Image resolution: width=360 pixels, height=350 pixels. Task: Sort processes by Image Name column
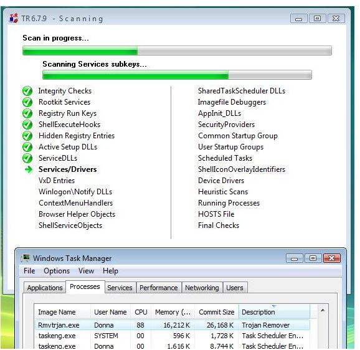coord(62,312)
